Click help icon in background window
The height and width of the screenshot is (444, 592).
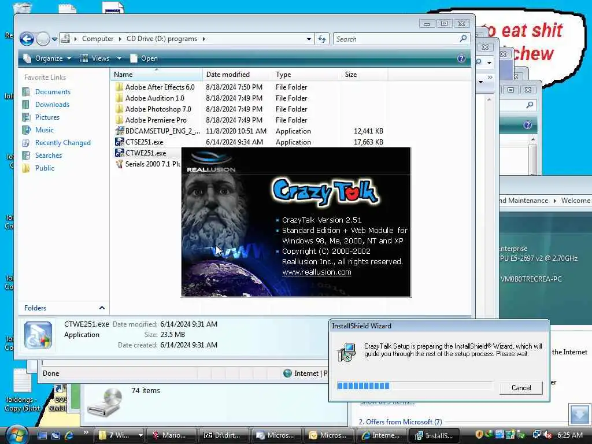coord(527,125)
